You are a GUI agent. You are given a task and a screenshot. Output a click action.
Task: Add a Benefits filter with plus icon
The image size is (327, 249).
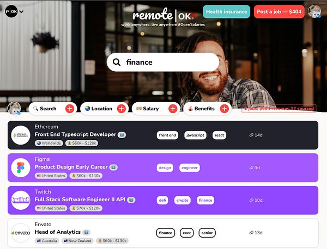point(224,109)
